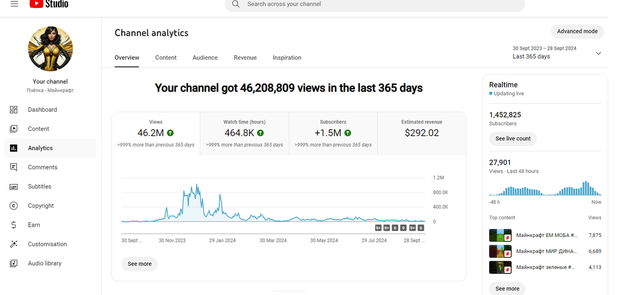Open the hamburger menu icon
This screenshot has width=637, height=295.
(14, 4)
